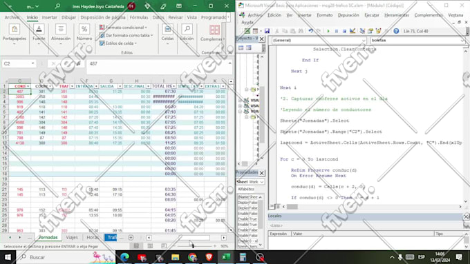Run the macro with the green play icon
This screenshot has width=470, height=264.
click(328, 31)
